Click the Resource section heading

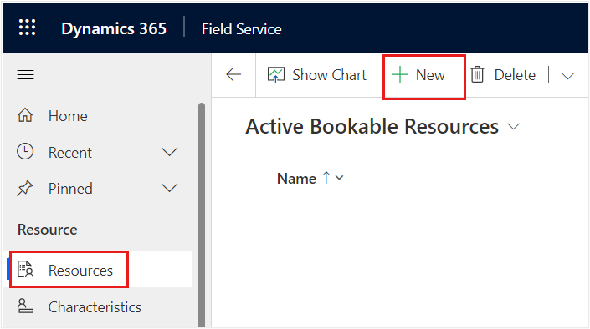point(48,230)
